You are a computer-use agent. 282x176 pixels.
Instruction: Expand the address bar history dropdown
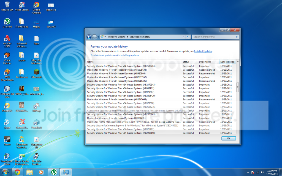pos(184,37)
